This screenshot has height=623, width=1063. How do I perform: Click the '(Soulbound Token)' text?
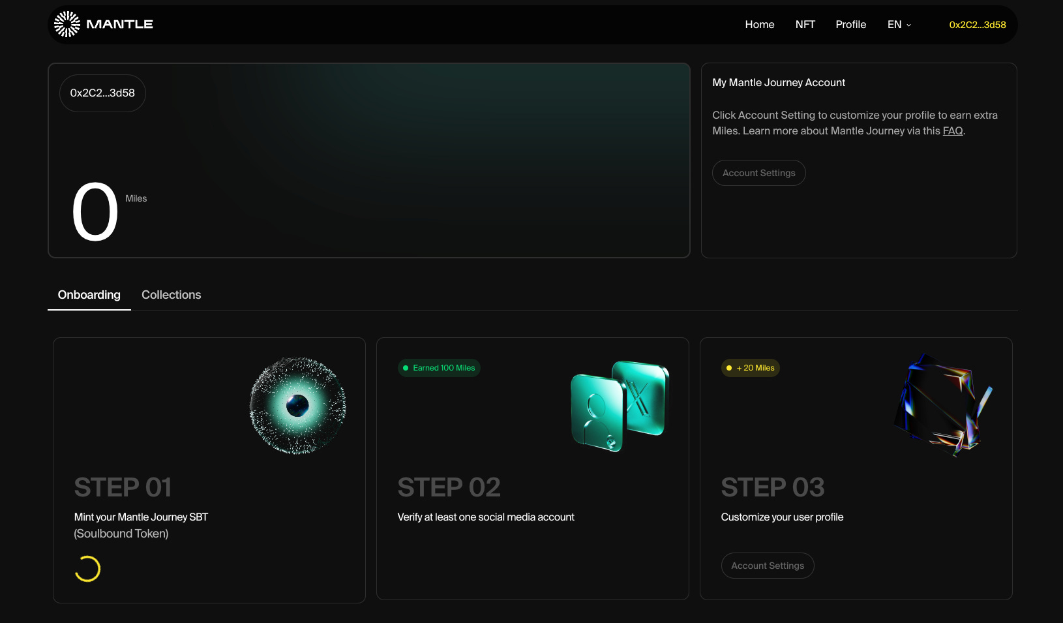pos(121,534)
